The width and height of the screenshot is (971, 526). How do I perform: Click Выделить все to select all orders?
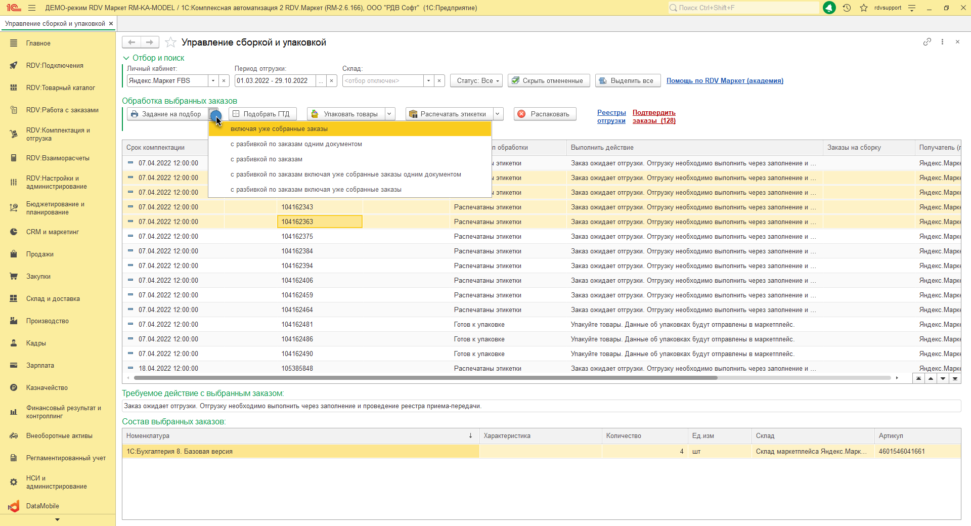pyautogui.click(x=628, y=81)
